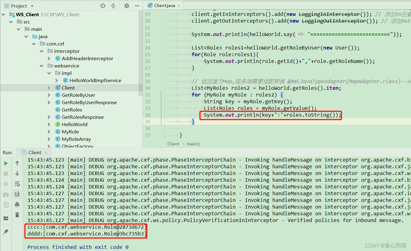Click the Stop process icon in Run panel

(6, 174)
